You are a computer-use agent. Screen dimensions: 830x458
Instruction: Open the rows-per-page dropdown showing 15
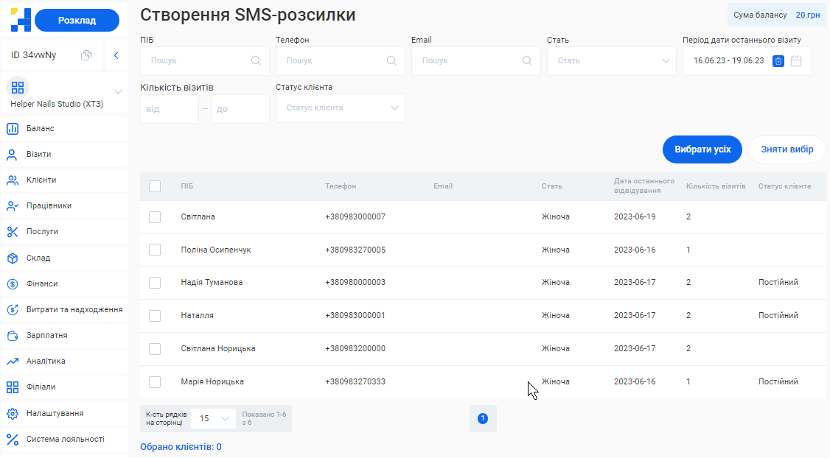[213, 418]
